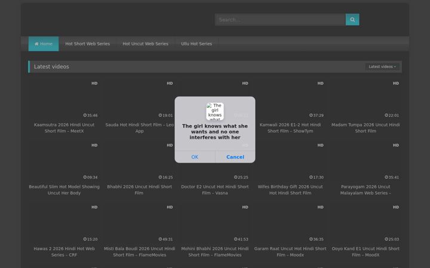The height and width of the screenshot is (268, 430).
Task: Open Mohini Bhabhi 2026 Uncut Hindi title
Action: [215, 252]
